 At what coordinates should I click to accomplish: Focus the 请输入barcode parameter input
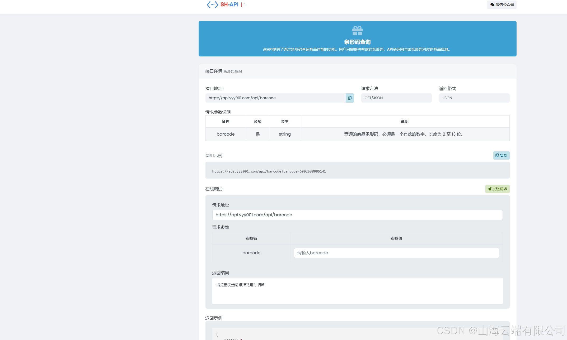pos(396,253)
